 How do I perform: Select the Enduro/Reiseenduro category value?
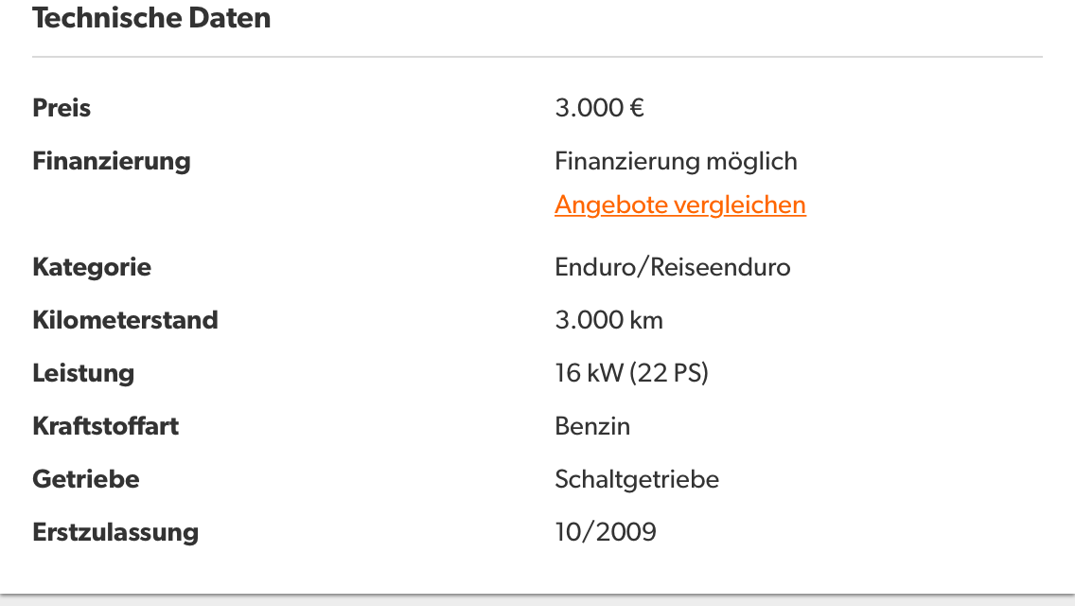pos(673,267)
